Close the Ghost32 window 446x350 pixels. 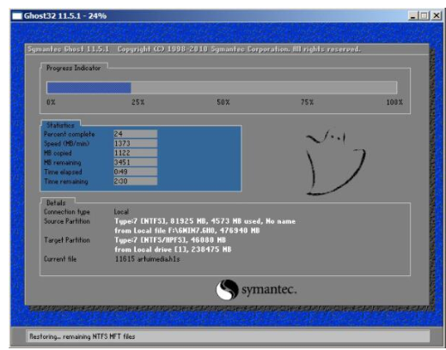coord(437,15)
